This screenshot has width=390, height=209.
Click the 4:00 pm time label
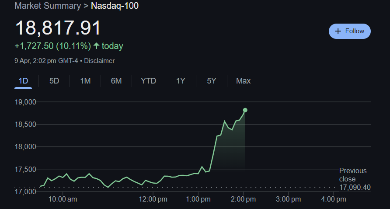tap(333, 199)
